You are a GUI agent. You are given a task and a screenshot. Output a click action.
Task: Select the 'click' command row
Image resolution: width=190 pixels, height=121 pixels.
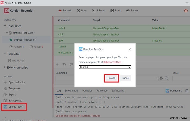point(122,34)
